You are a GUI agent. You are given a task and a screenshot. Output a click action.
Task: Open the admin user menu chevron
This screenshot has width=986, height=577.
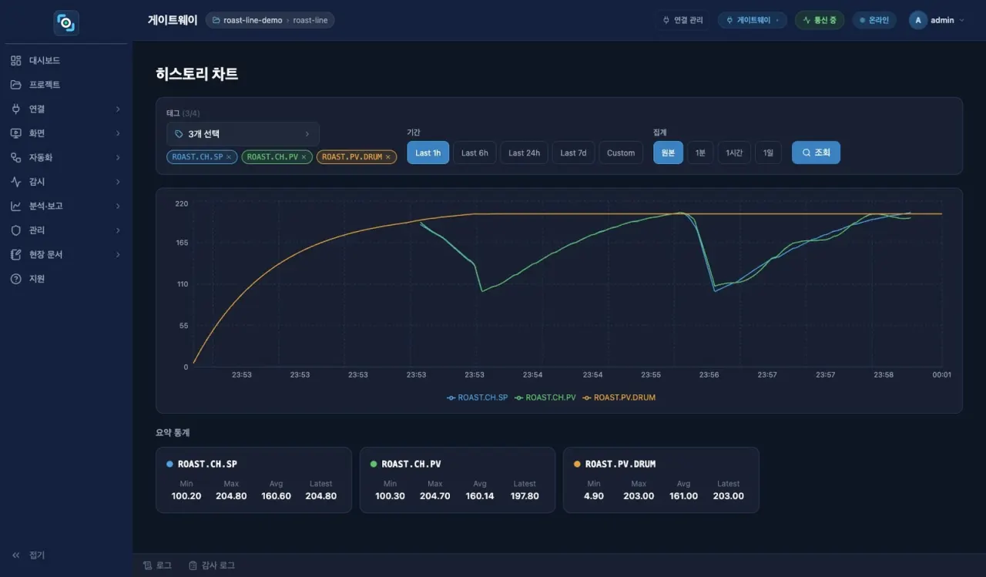coord(961,21)
